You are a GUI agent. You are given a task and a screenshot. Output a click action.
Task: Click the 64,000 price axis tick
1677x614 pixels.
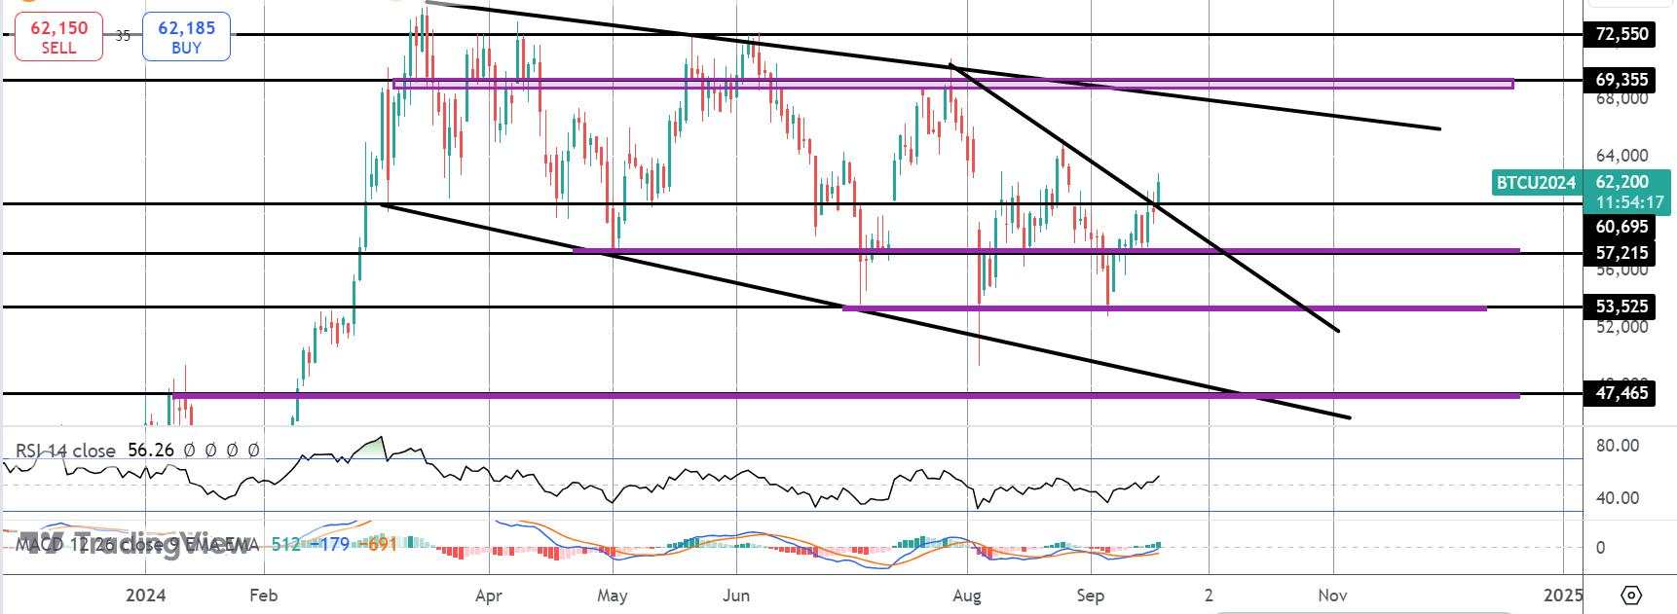(x=1621, y=156)
